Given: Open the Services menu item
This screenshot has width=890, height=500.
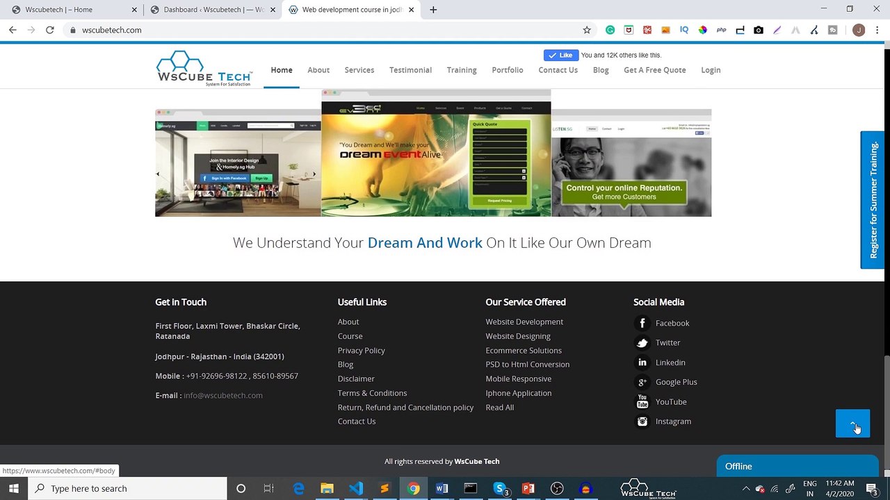Looking at the screenshot, I should [x=359, y=70].
